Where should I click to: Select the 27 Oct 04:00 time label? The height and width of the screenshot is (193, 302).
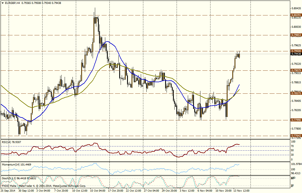point(151,191)
